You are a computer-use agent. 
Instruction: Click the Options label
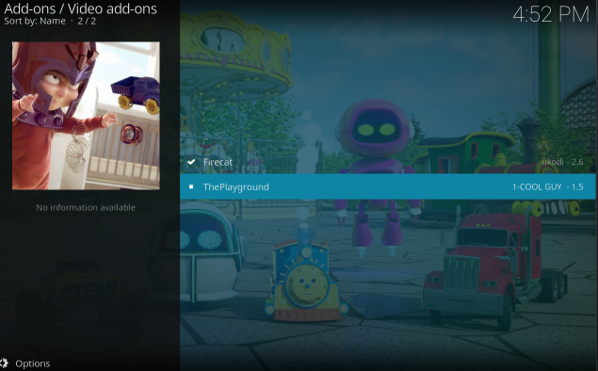(33, 363)
